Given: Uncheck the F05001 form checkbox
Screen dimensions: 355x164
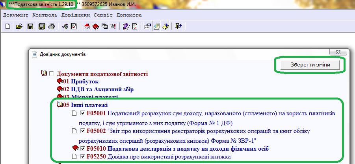Looking at the screenshot, I should (x=82, y=114).
